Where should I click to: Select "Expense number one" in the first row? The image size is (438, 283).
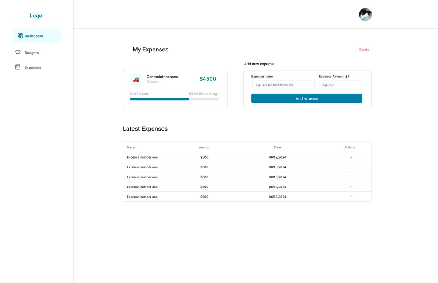(x=142, y=157)
